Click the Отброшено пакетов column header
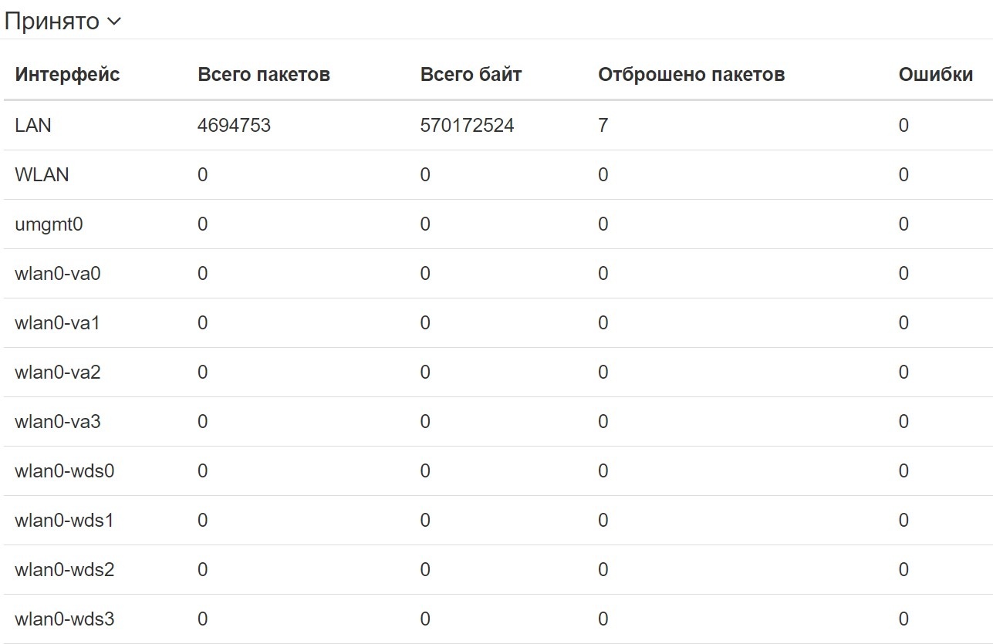993x644 pixels. 691,75
